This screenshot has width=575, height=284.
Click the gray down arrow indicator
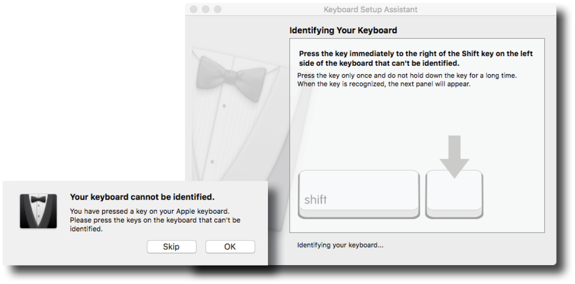[x=454, y=157]
